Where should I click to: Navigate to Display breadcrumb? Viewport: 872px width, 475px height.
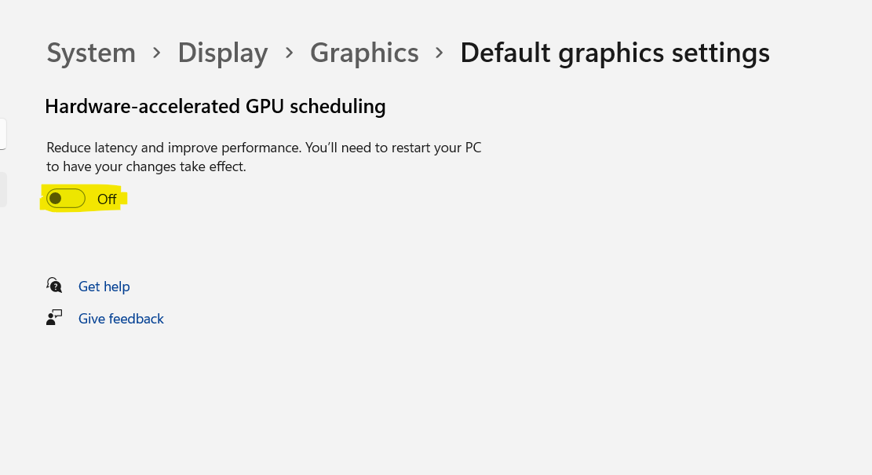point(222,53)
